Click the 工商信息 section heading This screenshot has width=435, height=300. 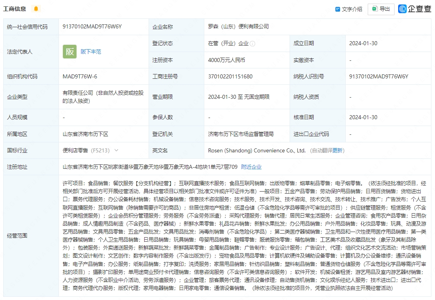[15, 9]
